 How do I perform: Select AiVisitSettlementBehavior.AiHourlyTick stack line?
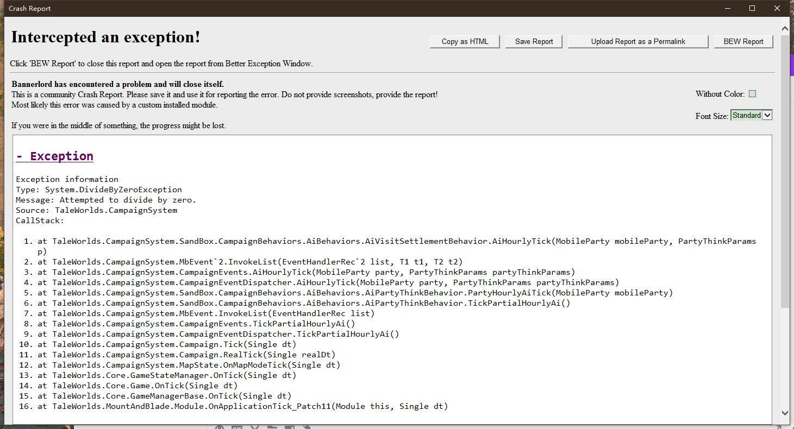click(397, 246)
